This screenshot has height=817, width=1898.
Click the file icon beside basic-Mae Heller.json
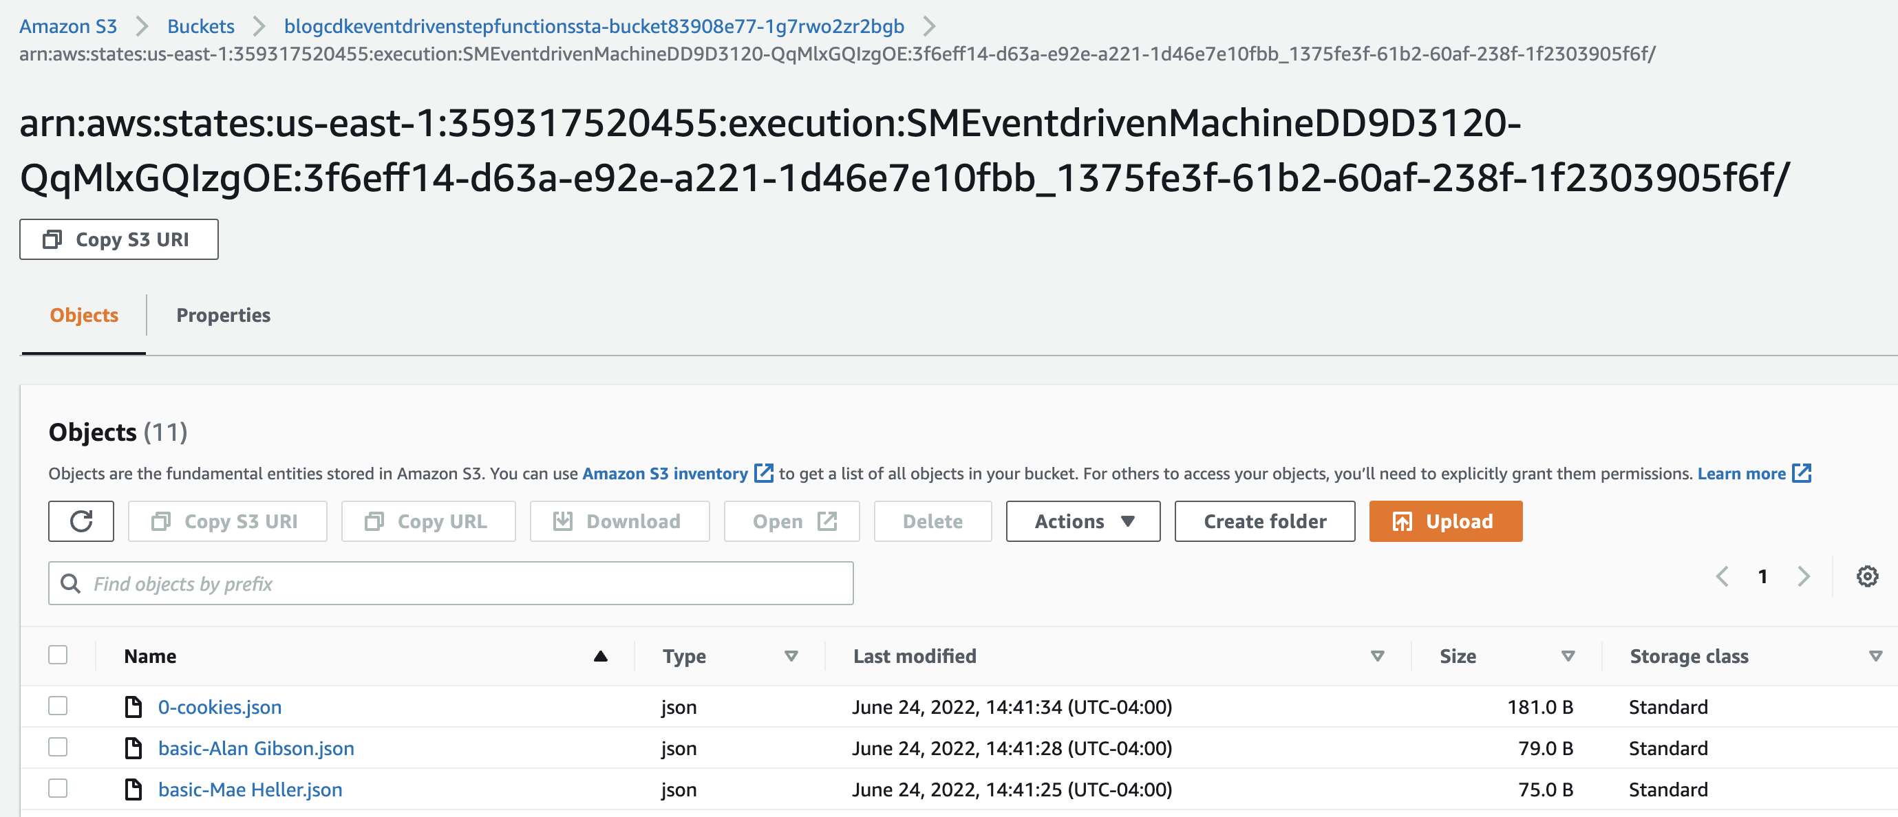pos(134,789)
